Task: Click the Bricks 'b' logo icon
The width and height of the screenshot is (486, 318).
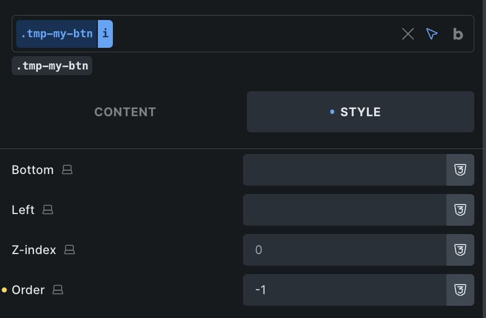Action: click(458, 34)
